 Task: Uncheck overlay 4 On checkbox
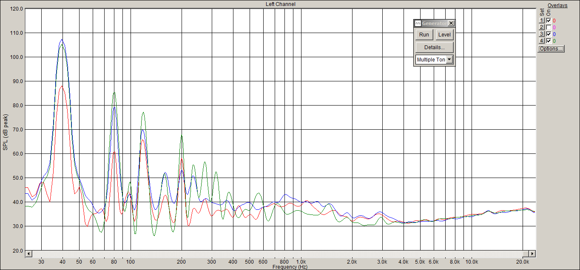[x=549, y=41]
